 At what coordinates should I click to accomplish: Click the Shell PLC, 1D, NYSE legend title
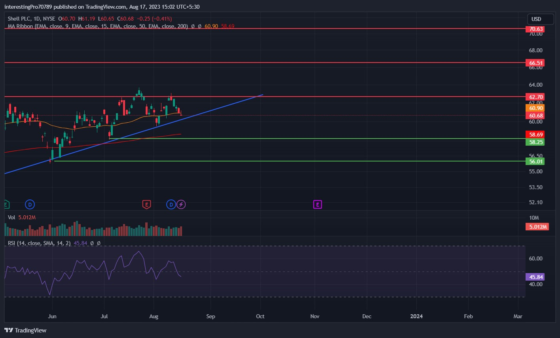click(32, 19)
